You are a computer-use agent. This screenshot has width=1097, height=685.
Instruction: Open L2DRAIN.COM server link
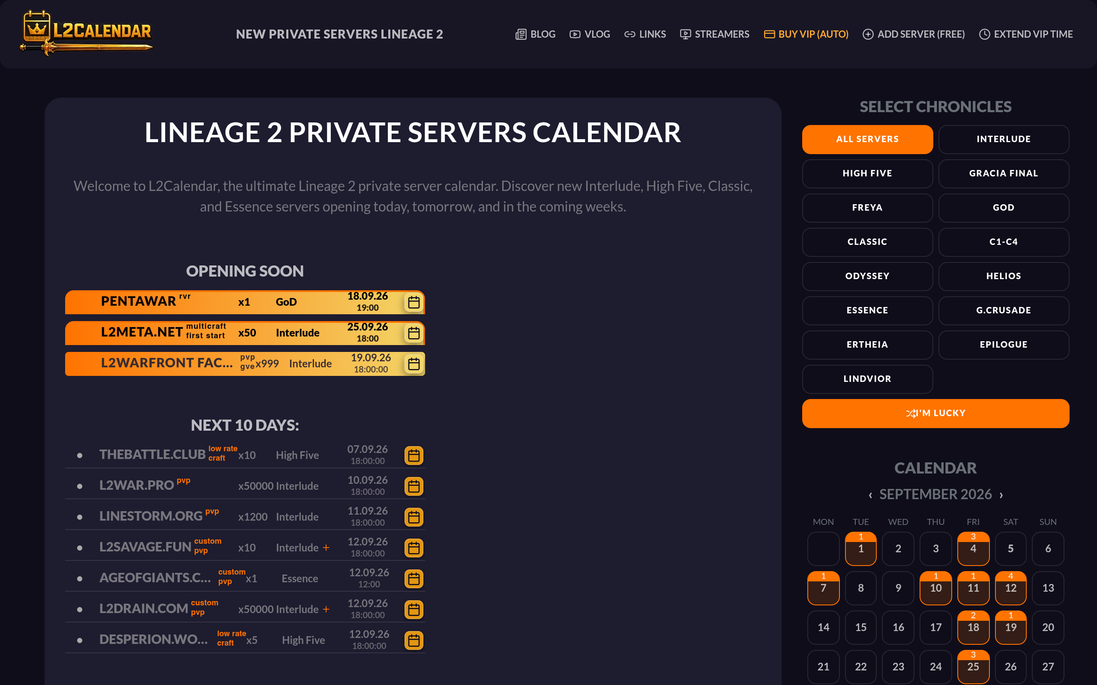pyautogui.click(x=144, y=608)
